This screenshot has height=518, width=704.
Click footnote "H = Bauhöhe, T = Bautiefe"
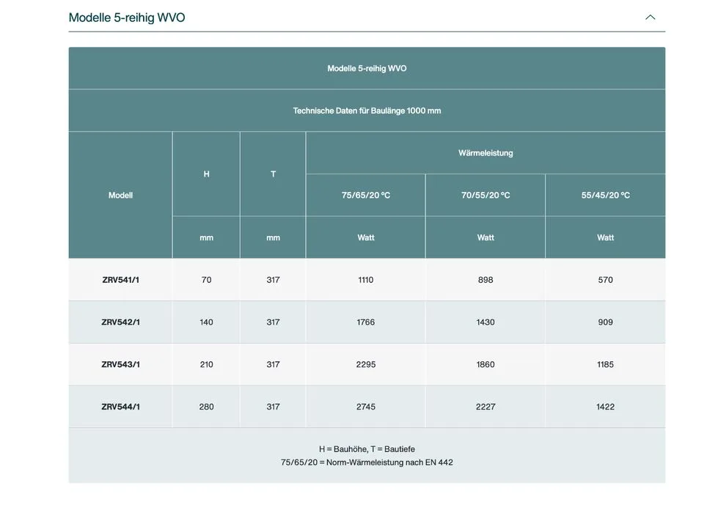pyautogui.click(x=367, y=449)
